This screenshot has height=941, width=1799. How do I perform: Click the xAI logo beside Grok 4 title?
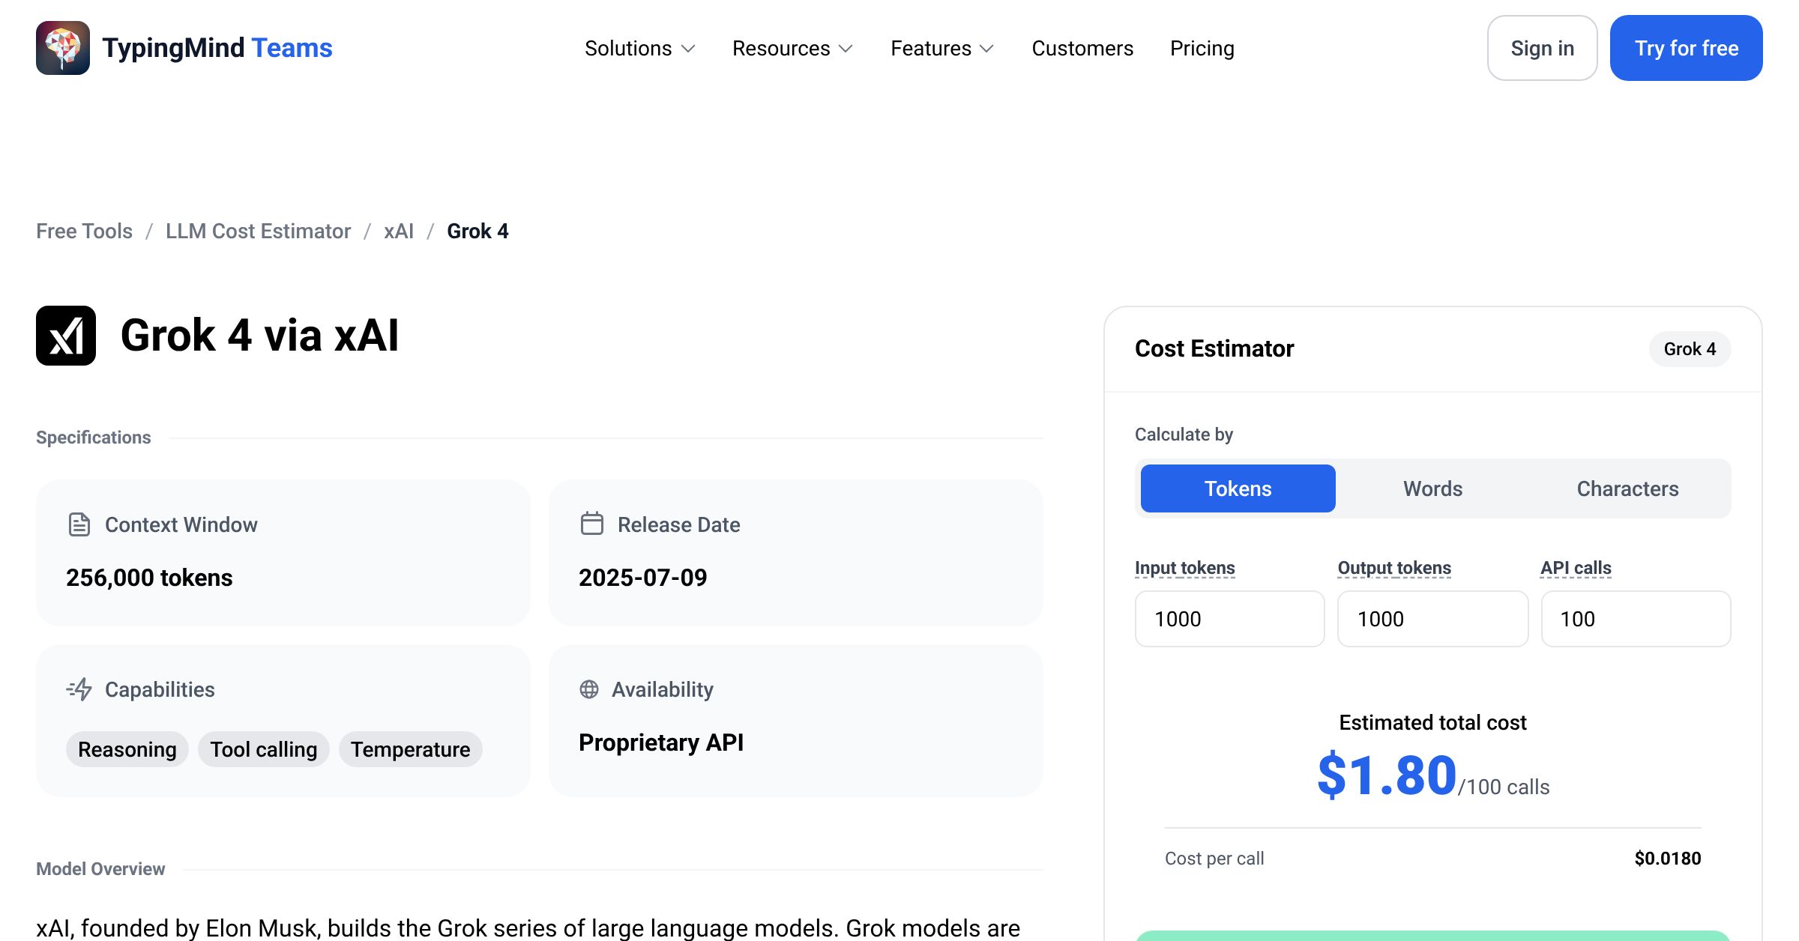pos(66,336)
